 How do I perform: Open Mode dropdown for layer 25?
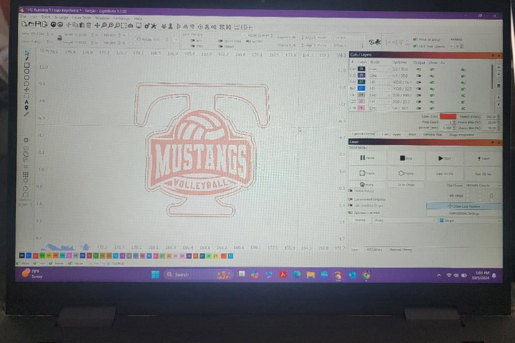point(379,75)
